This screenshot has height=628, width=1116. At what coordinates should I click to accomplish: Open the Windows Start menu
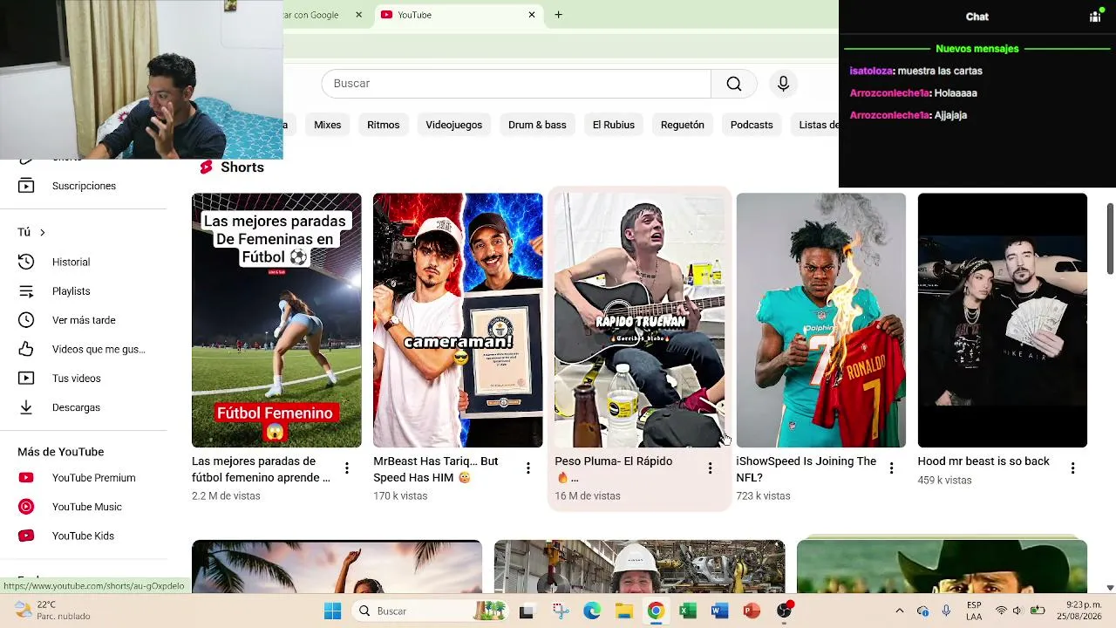(332, 611)
